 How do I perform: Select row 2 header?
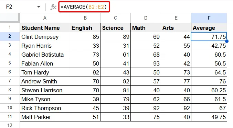click(10, 36)
